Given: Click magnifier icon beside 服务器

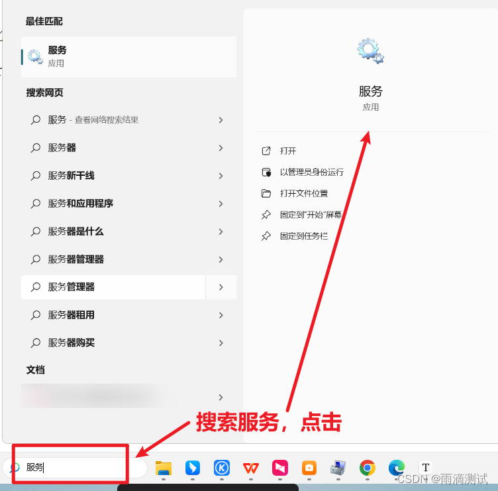Looking at the screenshot, I should tap(36, 148).
